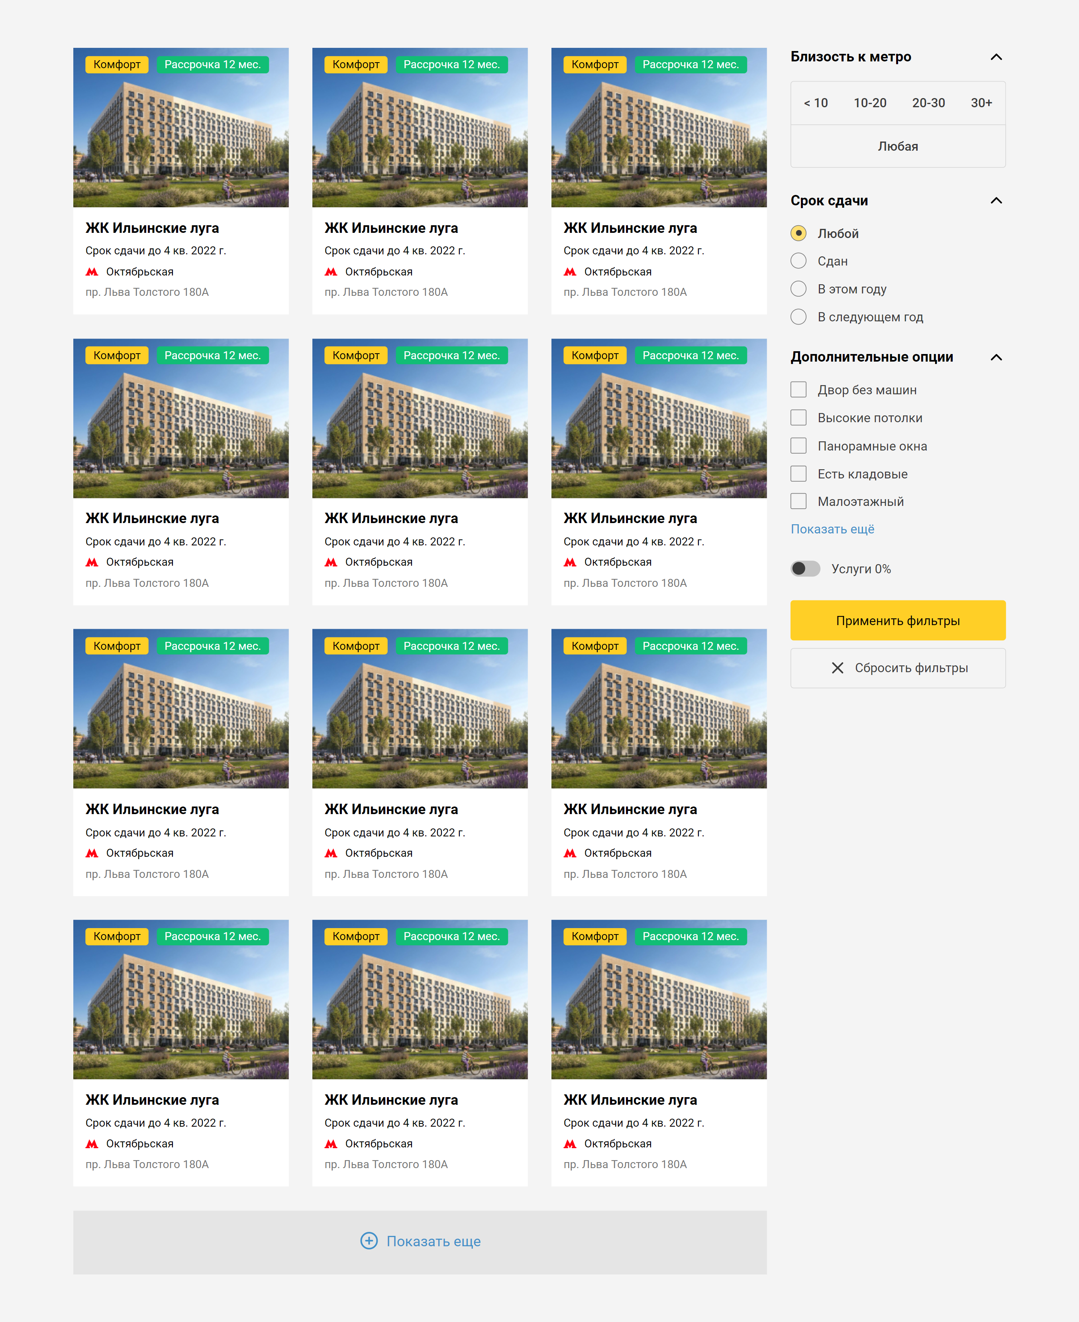Click the Сбросить фильтры button

tap(898, 669)
